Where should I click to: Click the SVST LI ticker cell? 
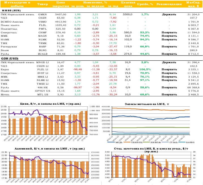click(42, 73)
